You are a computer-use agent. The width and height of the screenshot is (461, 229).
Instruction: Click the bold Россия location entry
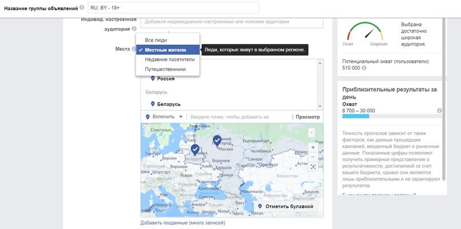(x=166, y=78)
